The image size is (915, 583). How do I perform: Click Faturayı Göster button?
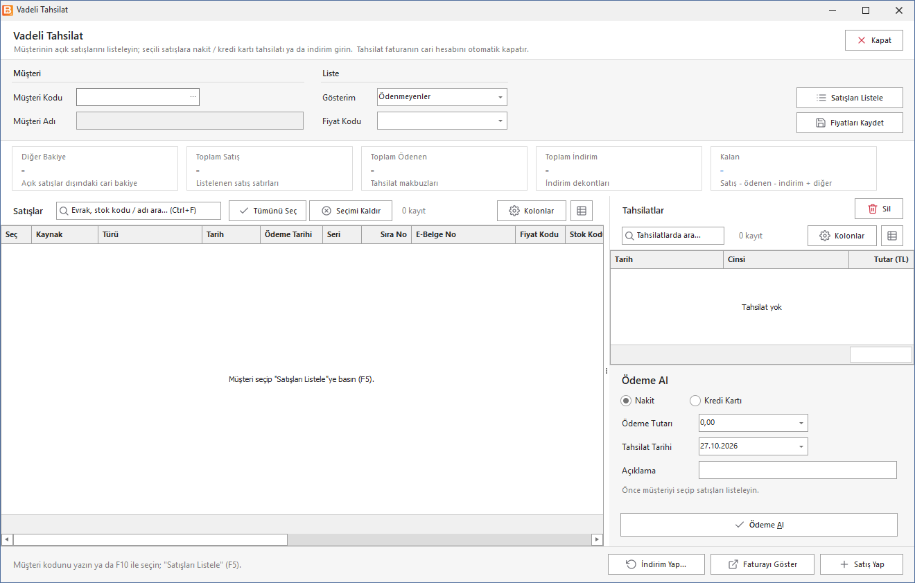point(762,564)
